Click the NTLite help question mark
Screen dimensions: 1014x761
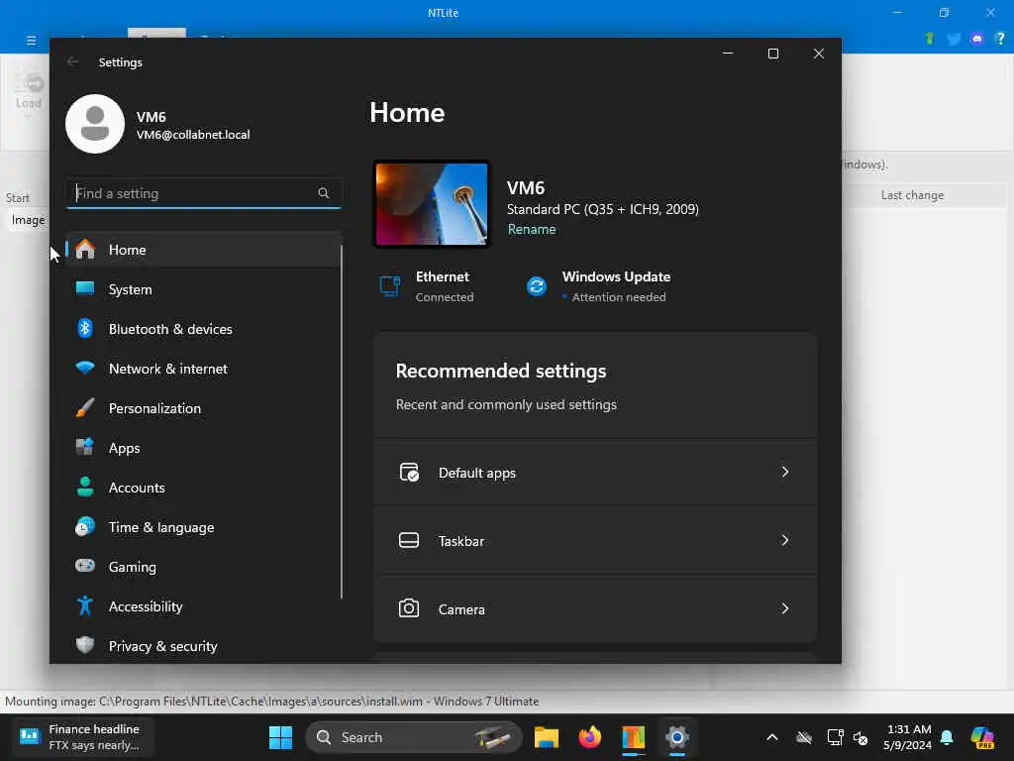(x=1000, y=39)
